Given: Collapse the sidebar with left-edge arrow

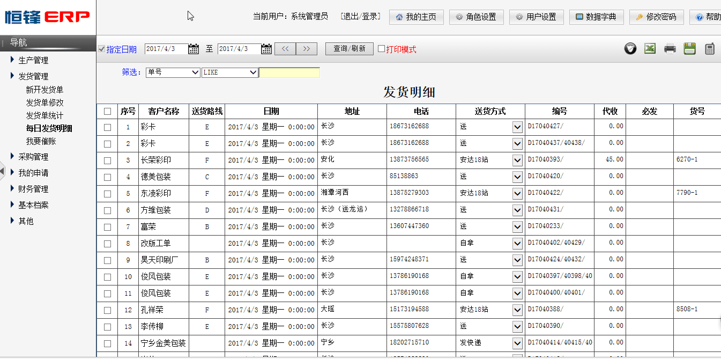Looking at the screenshot, I should click(2, 171).
